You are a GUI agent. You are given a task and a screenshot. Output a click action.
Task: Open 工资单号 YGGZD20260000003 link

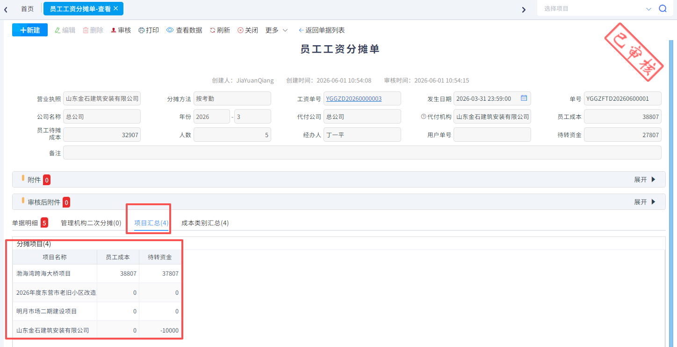coord(354,98)
